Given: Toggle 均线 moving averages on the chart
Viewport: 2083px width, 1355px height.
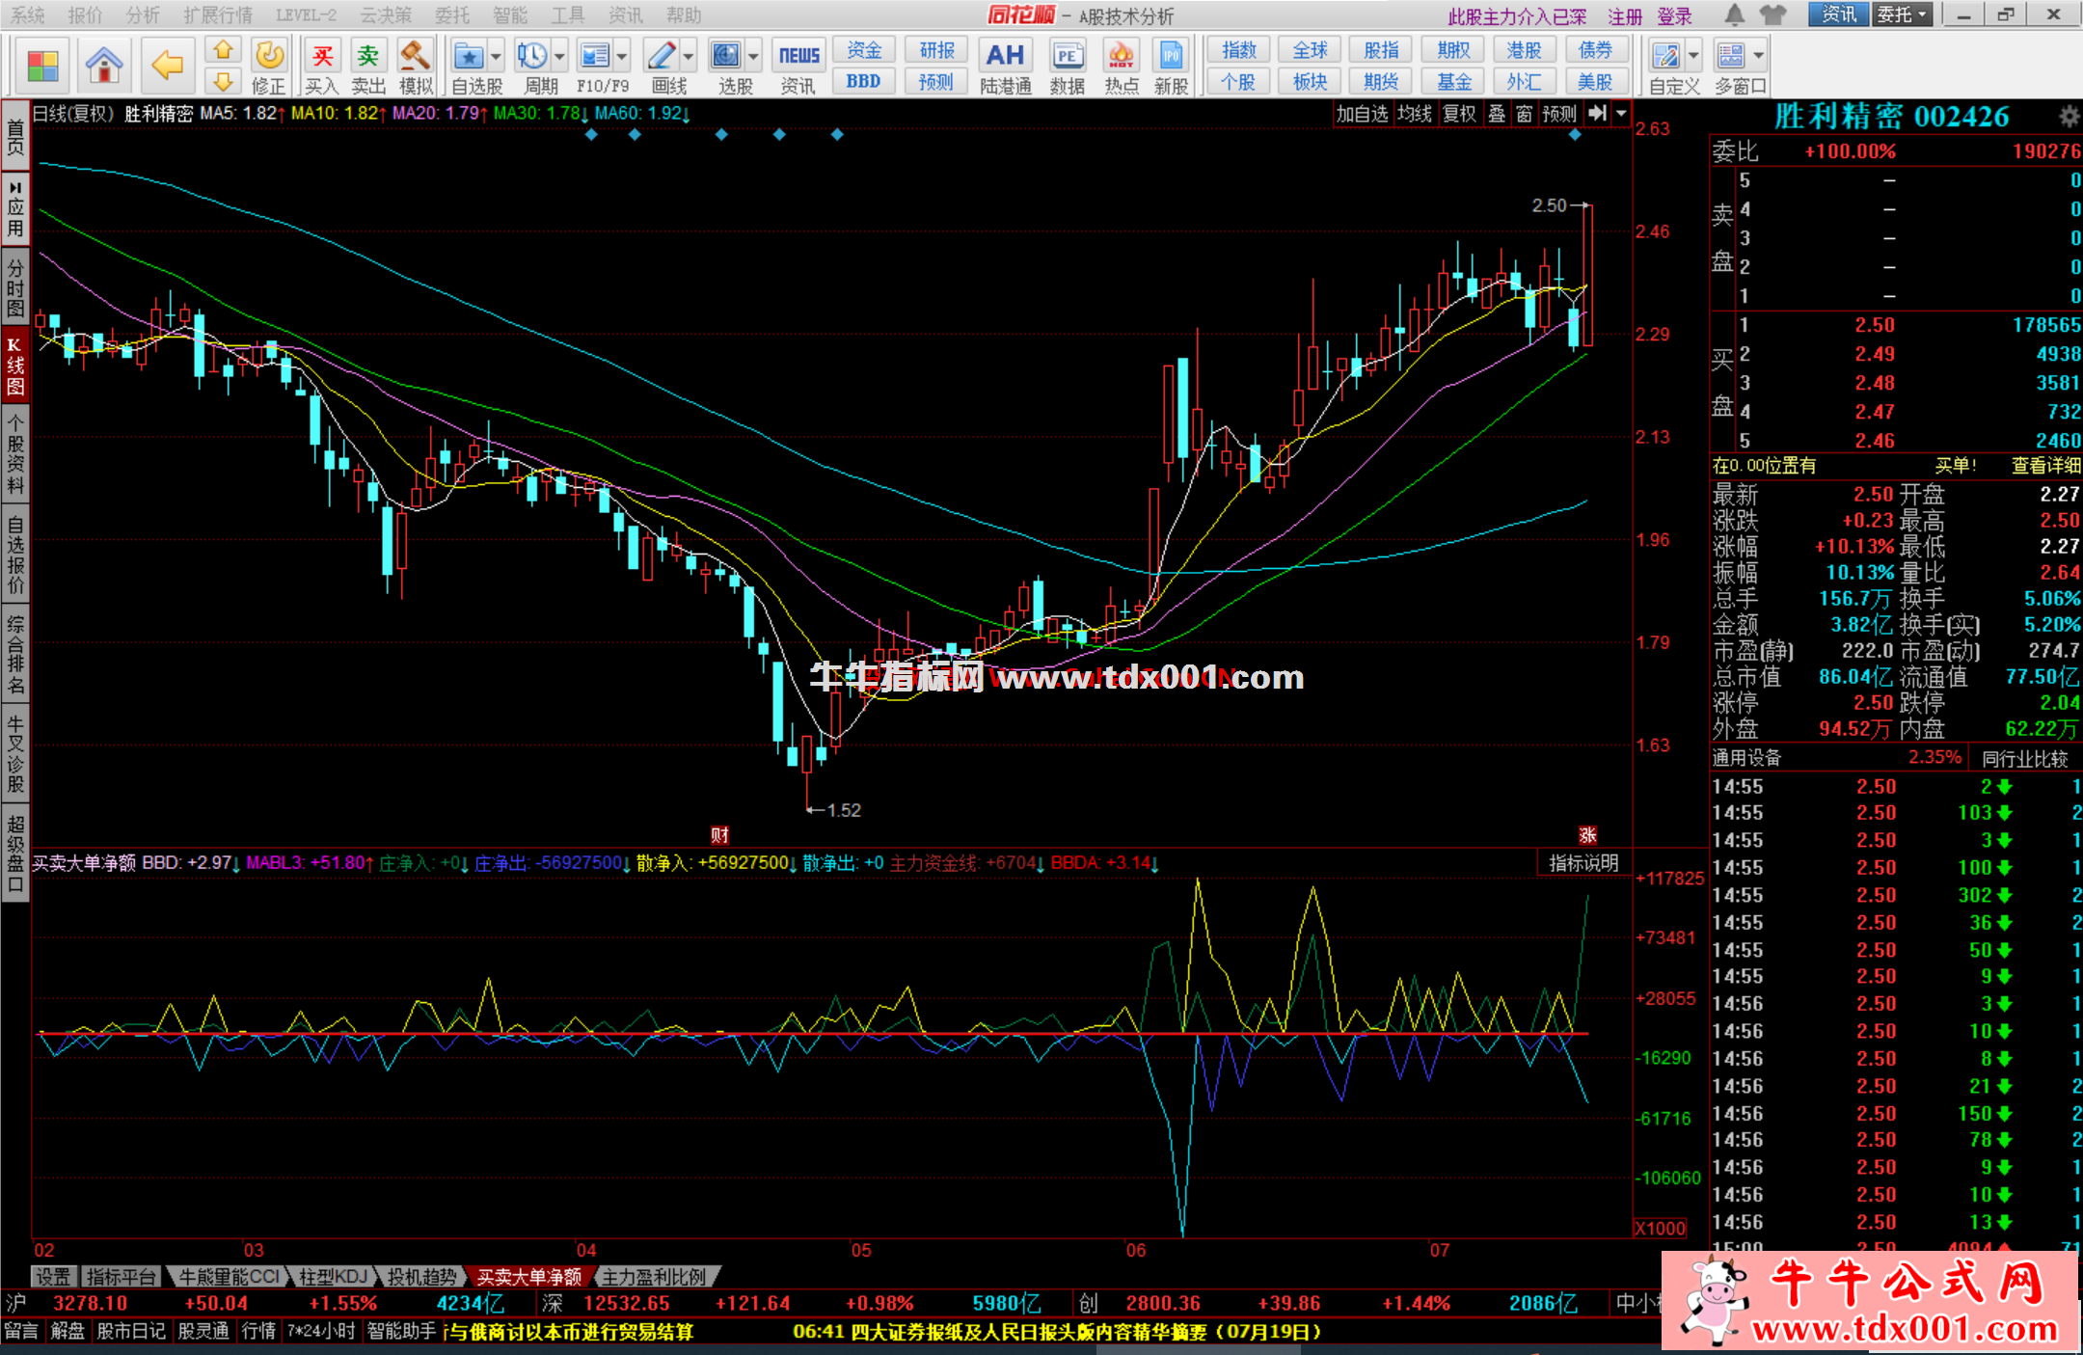Looking at the screenshot, I should coord(1414,114).
